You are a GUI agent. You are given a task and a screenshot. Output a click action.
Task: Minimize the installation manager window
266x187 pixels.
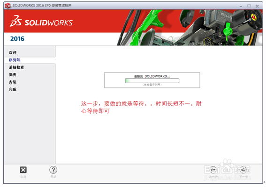coord(241,6)
